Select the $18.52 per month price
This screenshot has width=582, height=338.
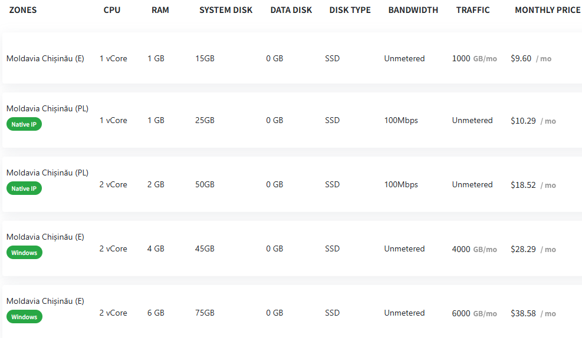523,185
